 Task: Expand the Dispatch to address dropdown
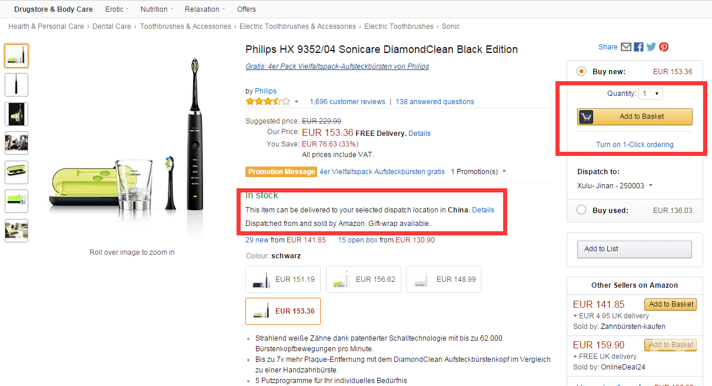(x=615, y=186)
